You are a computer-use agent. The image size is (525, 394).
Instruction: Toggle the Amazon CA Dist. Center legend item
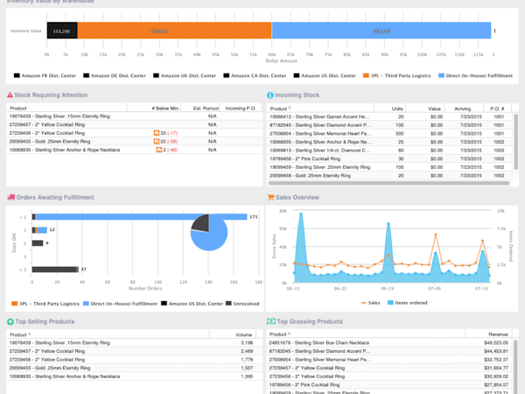pos(255,75)
